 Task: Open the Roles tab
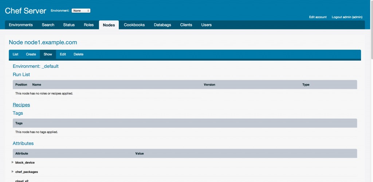pyautogui.click(x=89, y=25)
